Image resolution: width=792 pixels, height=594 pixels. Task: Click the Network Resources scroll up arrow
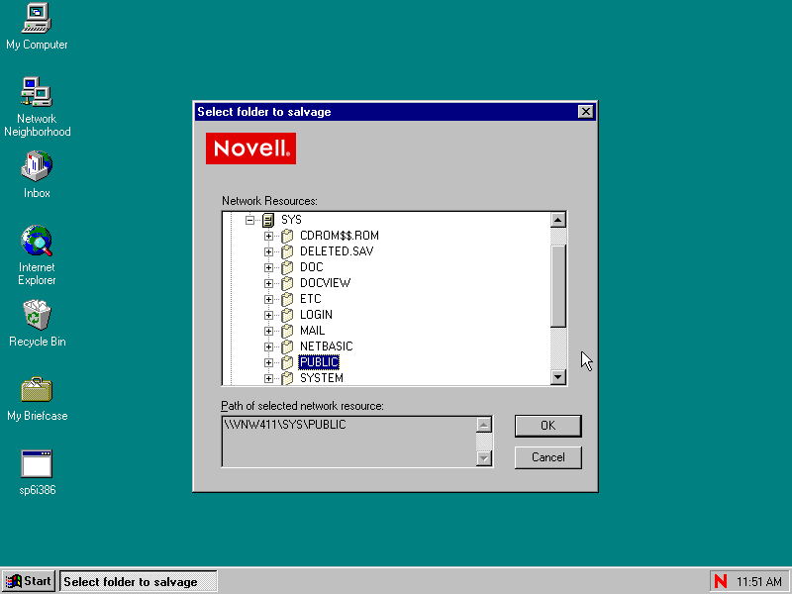point(558,220)
